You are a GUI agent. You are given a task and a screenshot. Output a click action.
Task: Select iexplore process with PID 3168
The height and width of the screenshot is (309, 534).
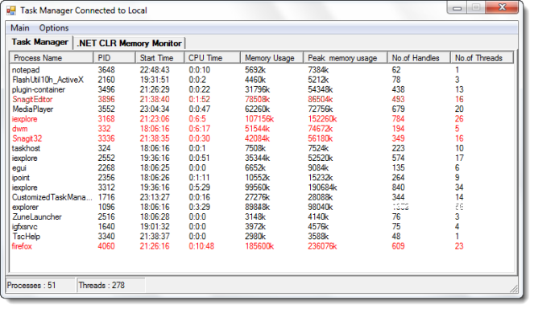pyautogui.click(x=262, y=119)
